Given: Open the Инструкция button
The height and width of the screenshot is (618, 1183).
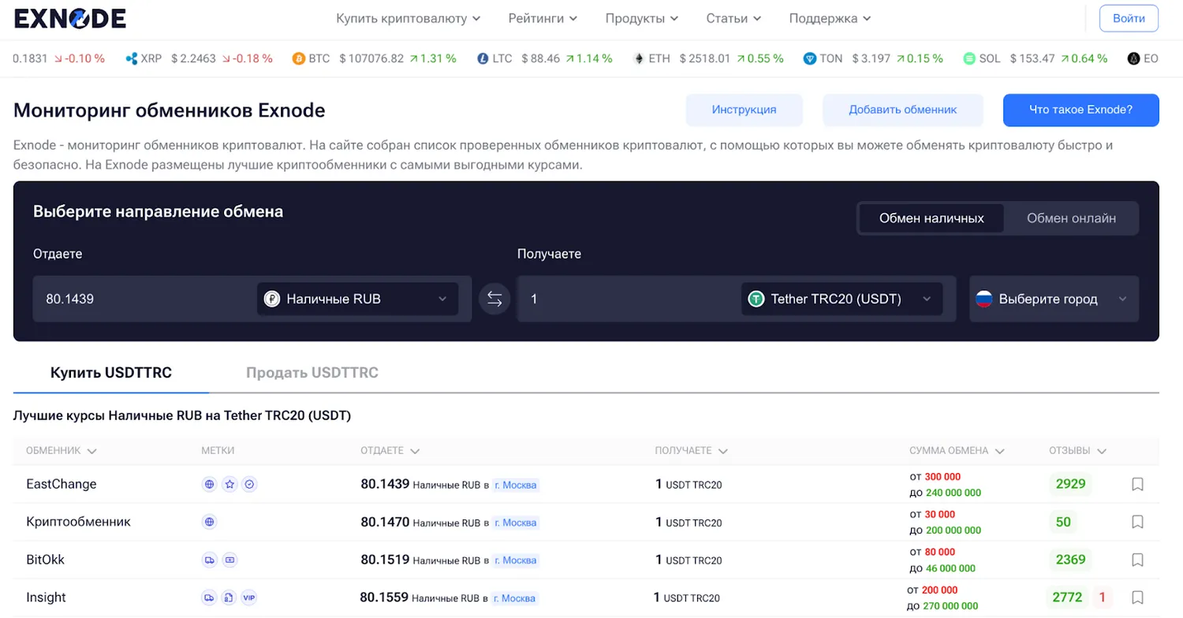Looking at the screenshot, I should [x=744, y=110].
